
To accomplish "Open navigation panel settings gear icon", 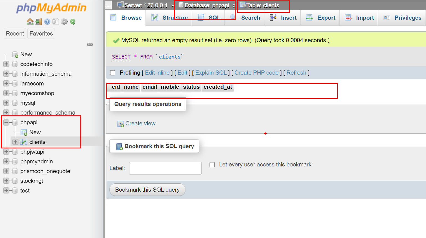I will [x=64, y=22].
